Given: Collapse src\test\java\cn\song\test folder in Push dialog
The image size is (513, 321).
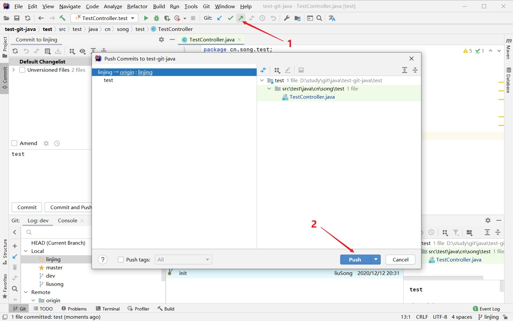Looking at the screenshot, I should pyautogui.click(x=269, y=88).
